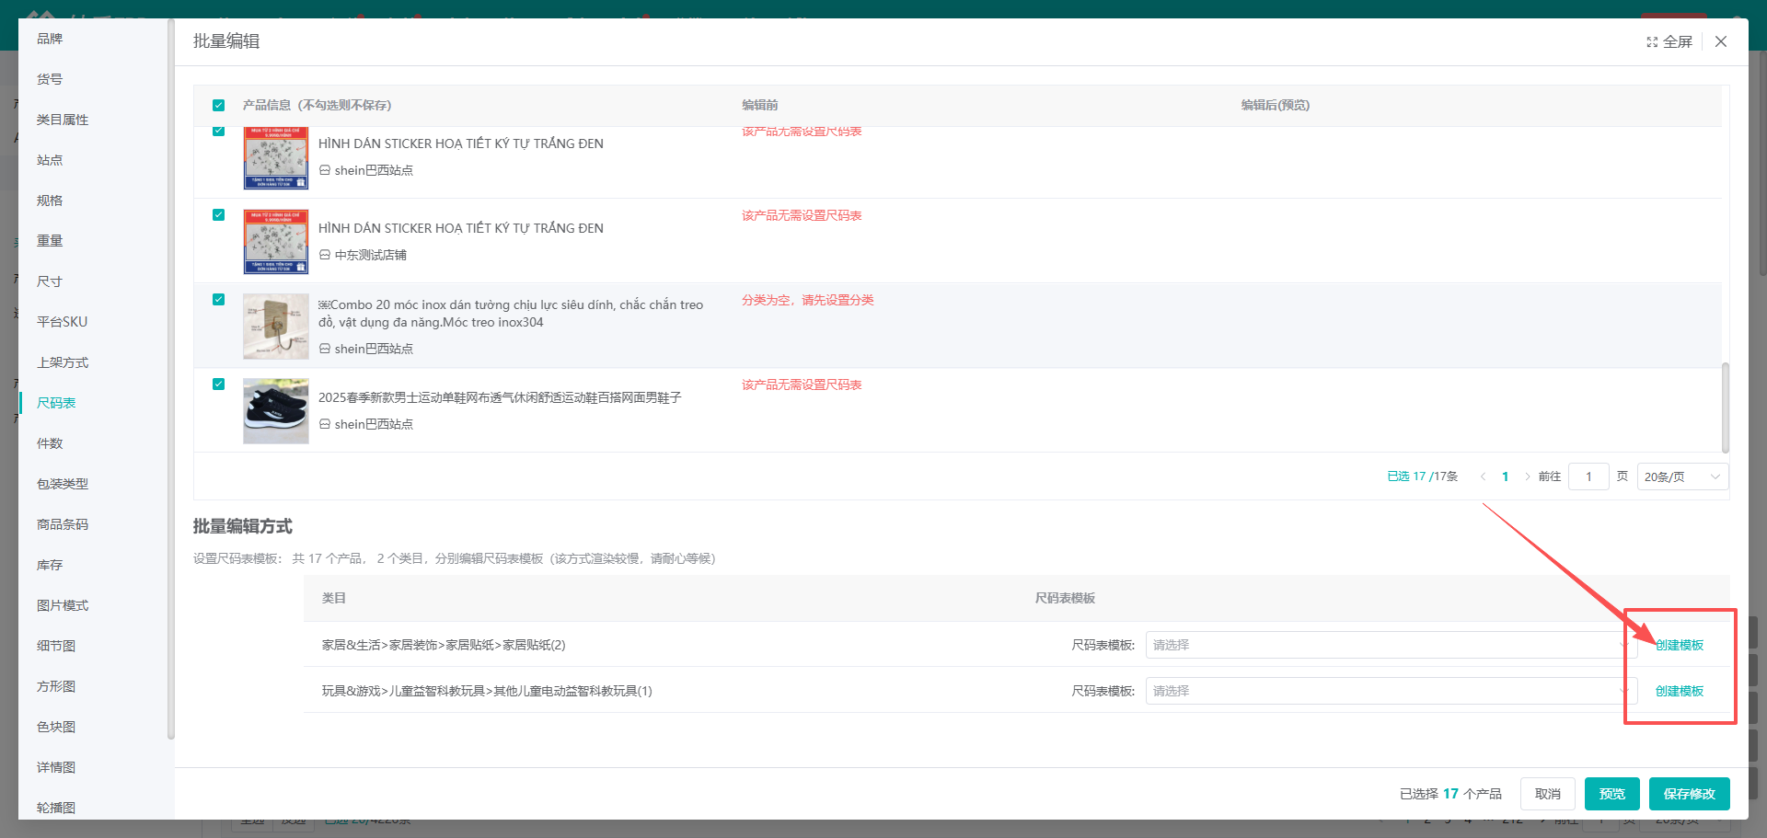This screenshot has width=1767, height=838.
Task: Select 包装类型 in the left sidebar
Action: (x=63, y=484)
